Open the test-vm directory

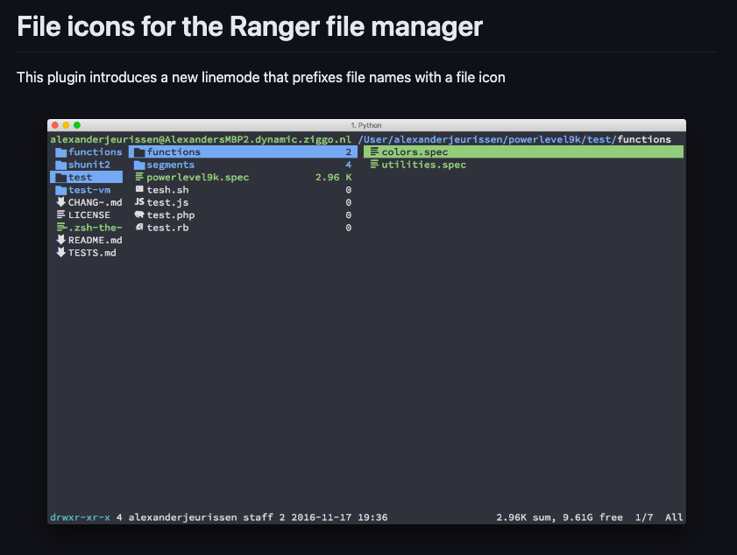tap(89, 190)
